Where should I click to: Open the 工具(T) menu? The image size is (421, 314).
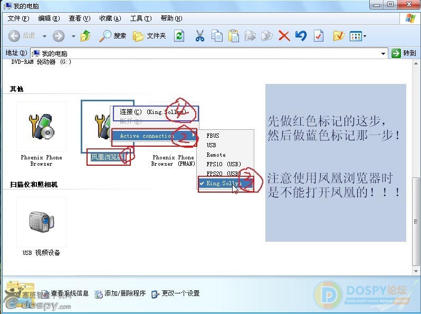coord(140,18)
